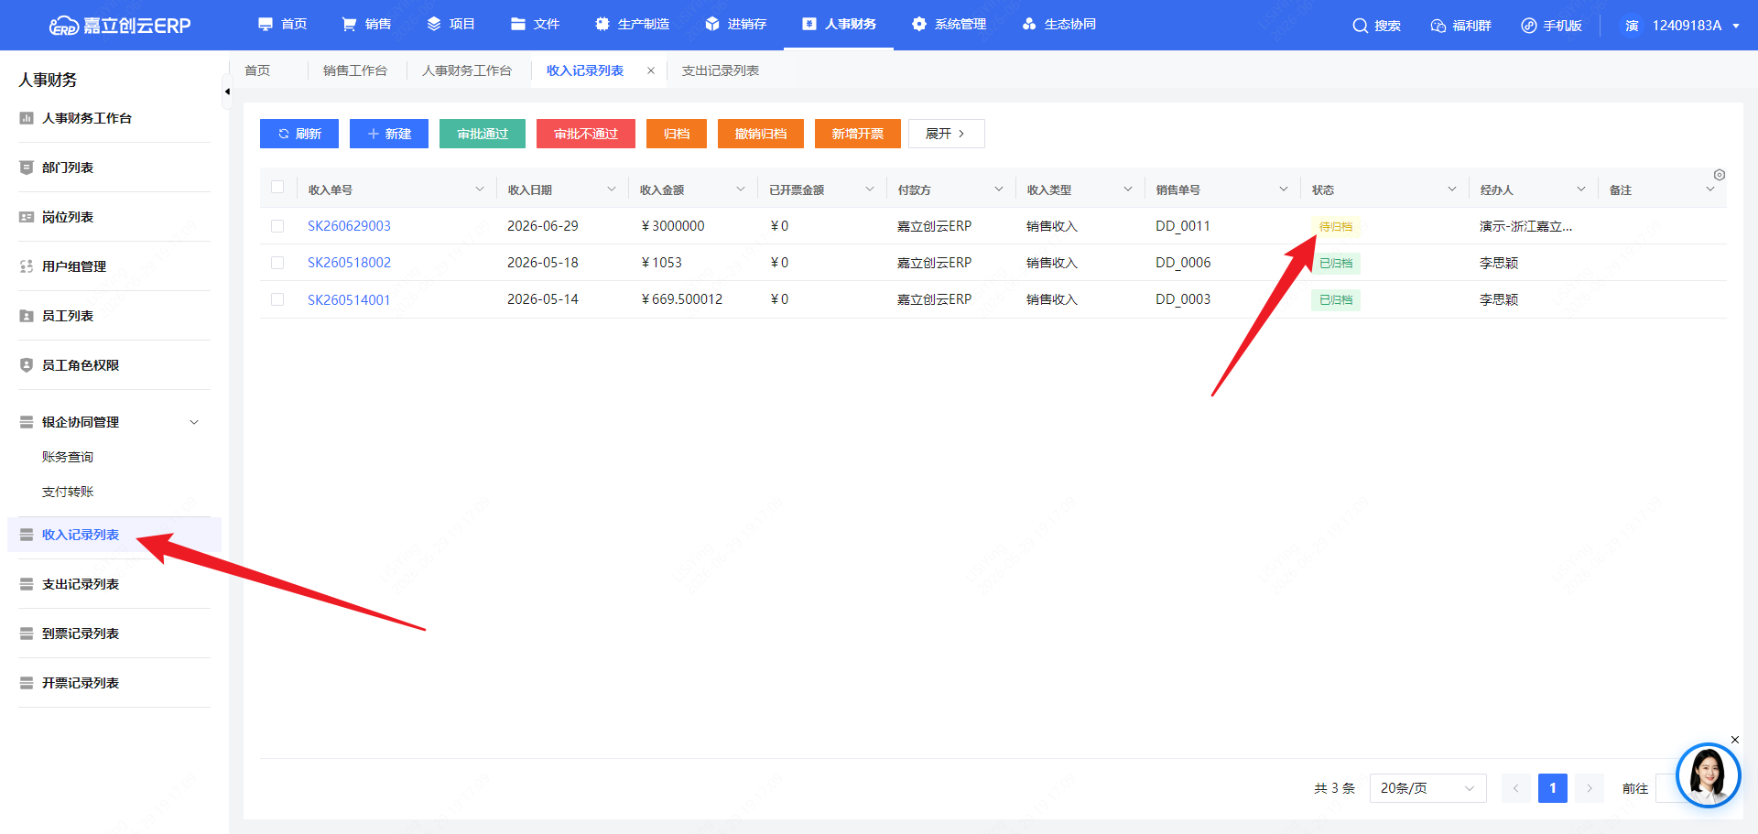Viewport: 1758px width, 834px height.
Task: Open the customer service avatar
Action: (x=1708, y=775)
